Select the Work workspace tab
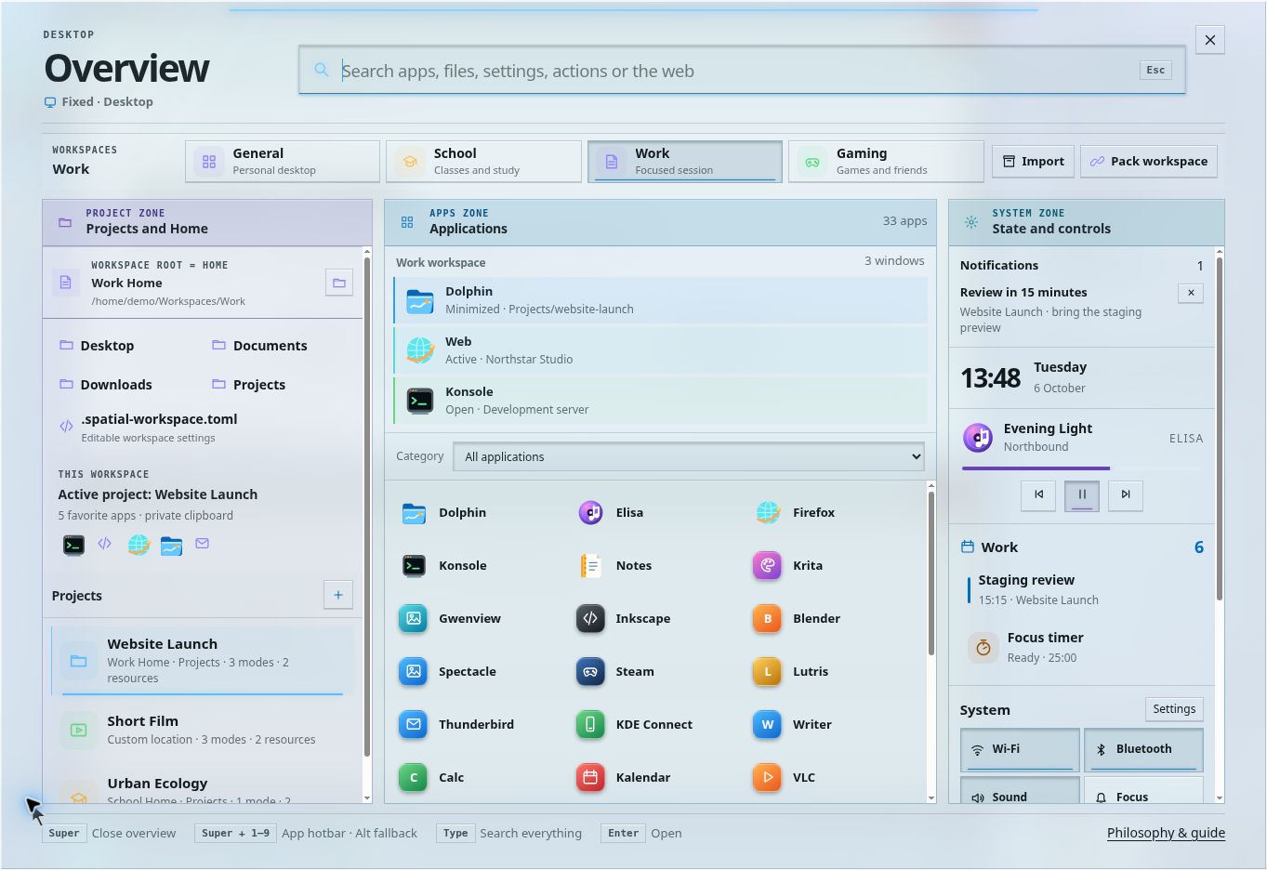 coord(685,162)
